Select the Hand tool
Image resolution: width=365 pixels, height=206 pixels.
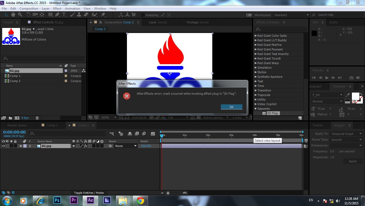point(13,15)
